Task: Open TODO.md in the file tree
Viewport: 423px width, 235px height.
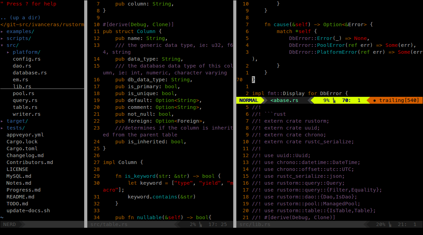Action: point(17,204)
